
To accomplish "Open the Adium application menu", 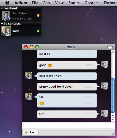I will 21,3.
